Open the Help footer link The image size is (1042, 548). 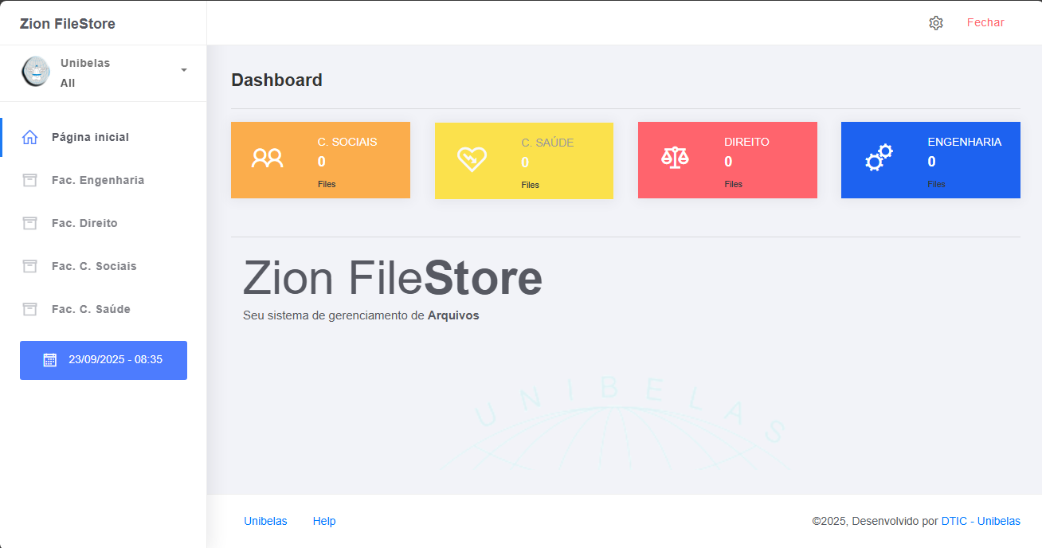point(324,521)
